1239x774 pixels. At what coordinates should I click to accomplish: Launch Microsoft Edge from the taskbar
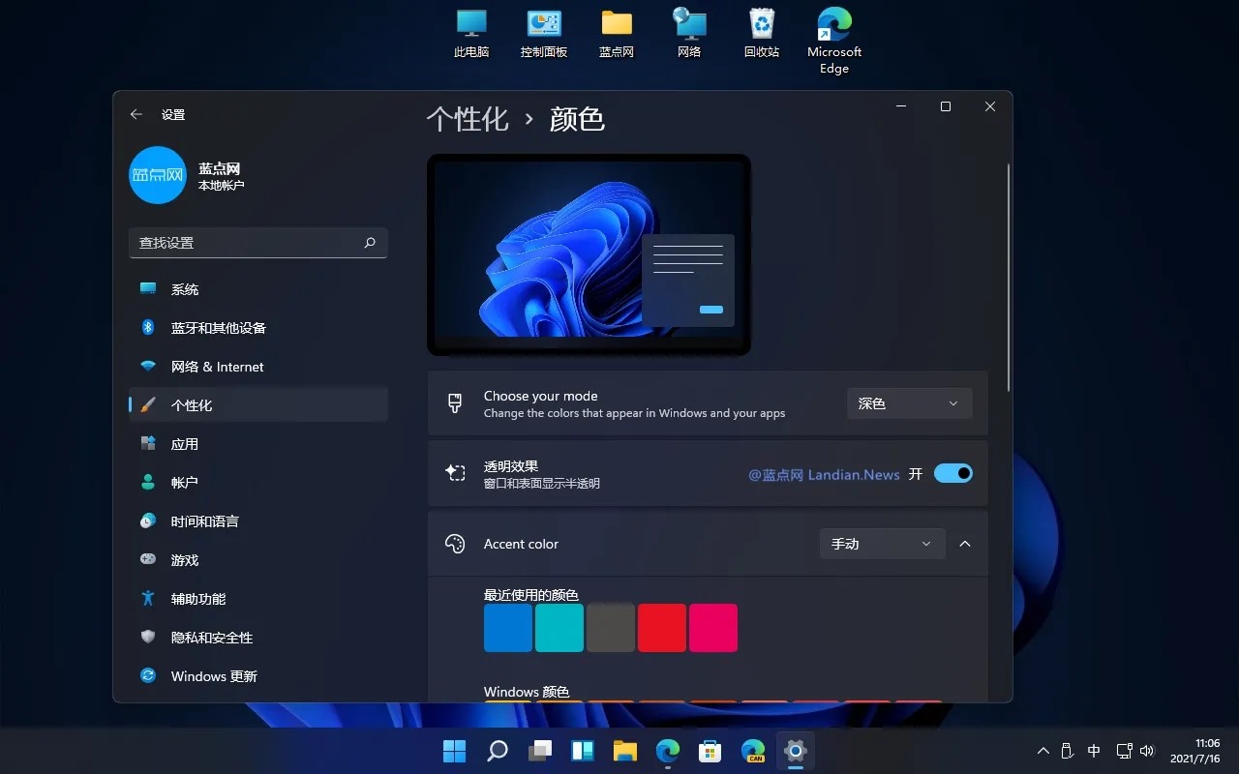(x=668, y=751)
